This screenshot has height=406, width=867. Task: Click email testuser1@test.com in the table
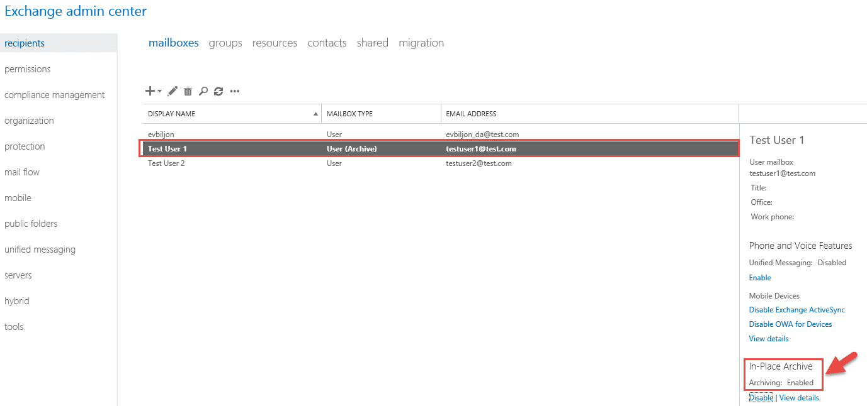[x=481, y=149]
